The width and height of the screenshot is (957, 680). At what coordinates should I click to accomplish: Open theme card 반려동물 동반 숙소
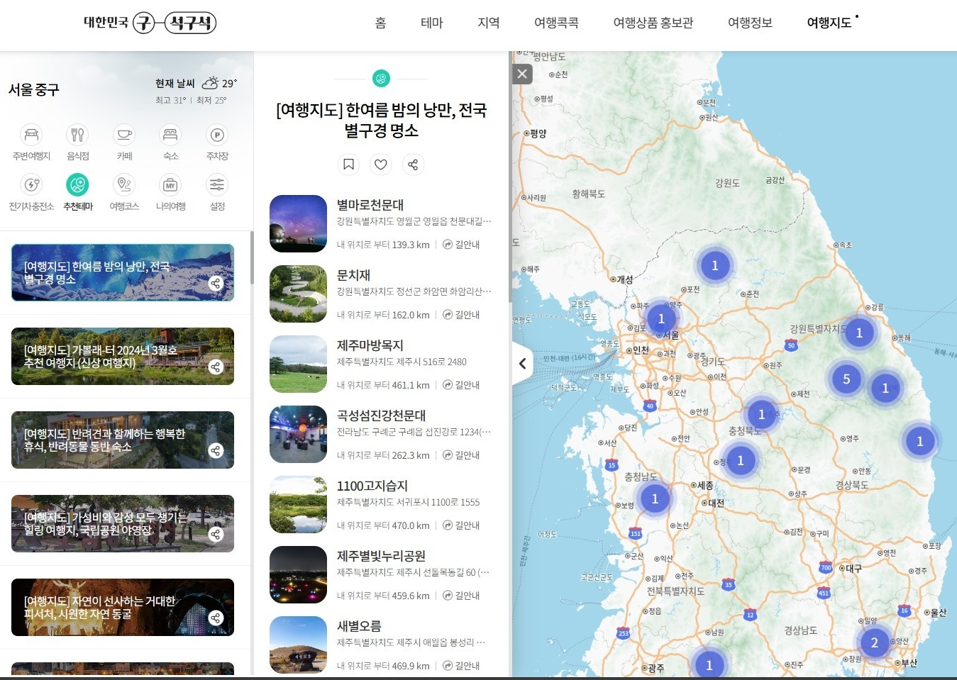click(123, 440)
